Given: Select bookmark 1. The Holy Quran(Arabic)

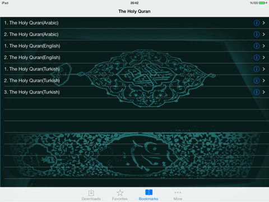Looking at the screenshot, I should click(134, 23).
